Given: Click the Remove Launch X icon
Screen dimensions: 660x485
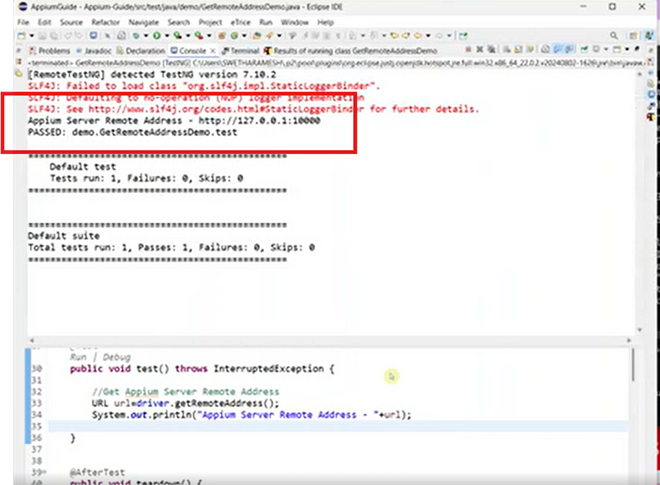Looking at the screenshot, I should 479,49.
